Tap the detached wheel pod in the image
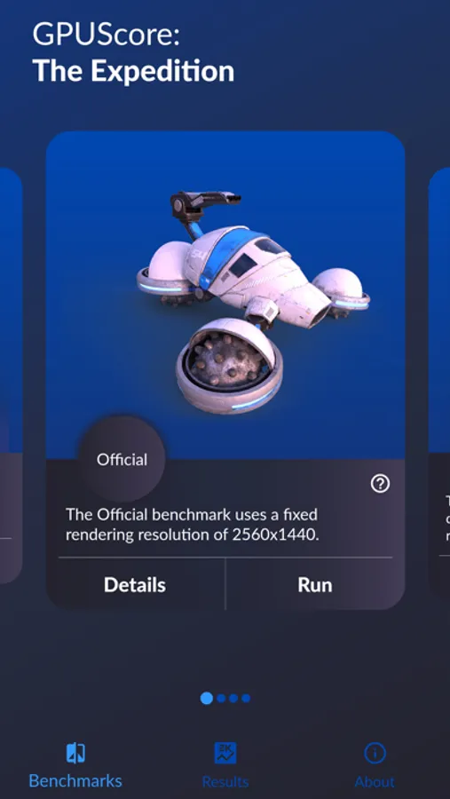Image resolution: width=450 pixels, height=799 pixels. 229,366
